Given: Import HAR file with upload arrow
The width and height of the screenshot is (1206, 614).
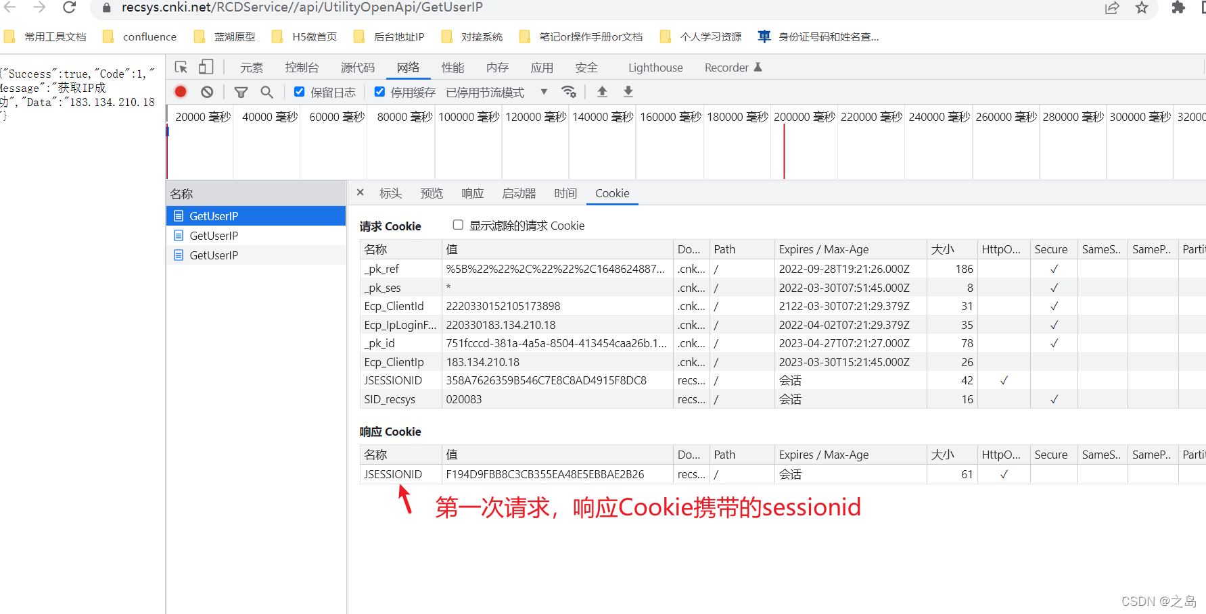Looking at the screenshot, I should point(602,91).
